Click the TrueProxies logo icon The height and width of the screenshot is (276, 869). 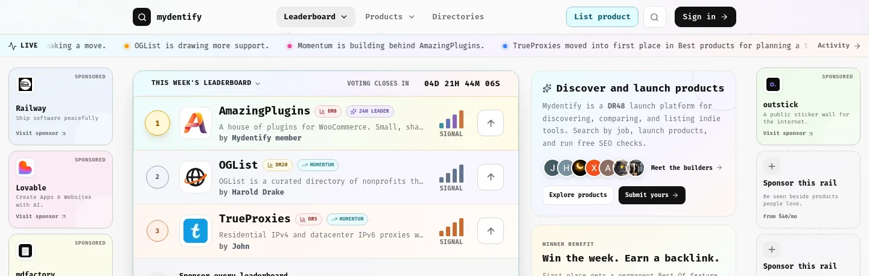pyautogui.click(x=196, y=231)
